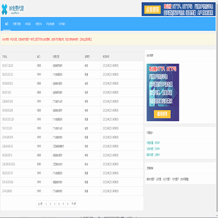Go to page 2 in pagination
The height and width of the screenshot is (218, 218).
click(50, 204)
